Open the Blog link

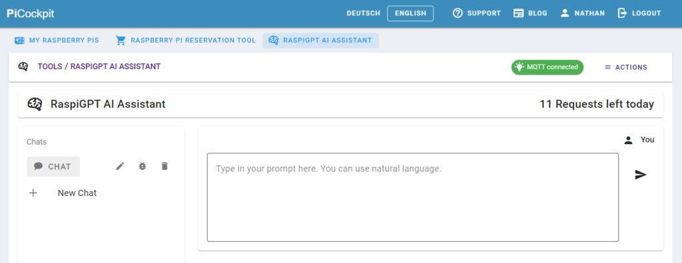530,13
